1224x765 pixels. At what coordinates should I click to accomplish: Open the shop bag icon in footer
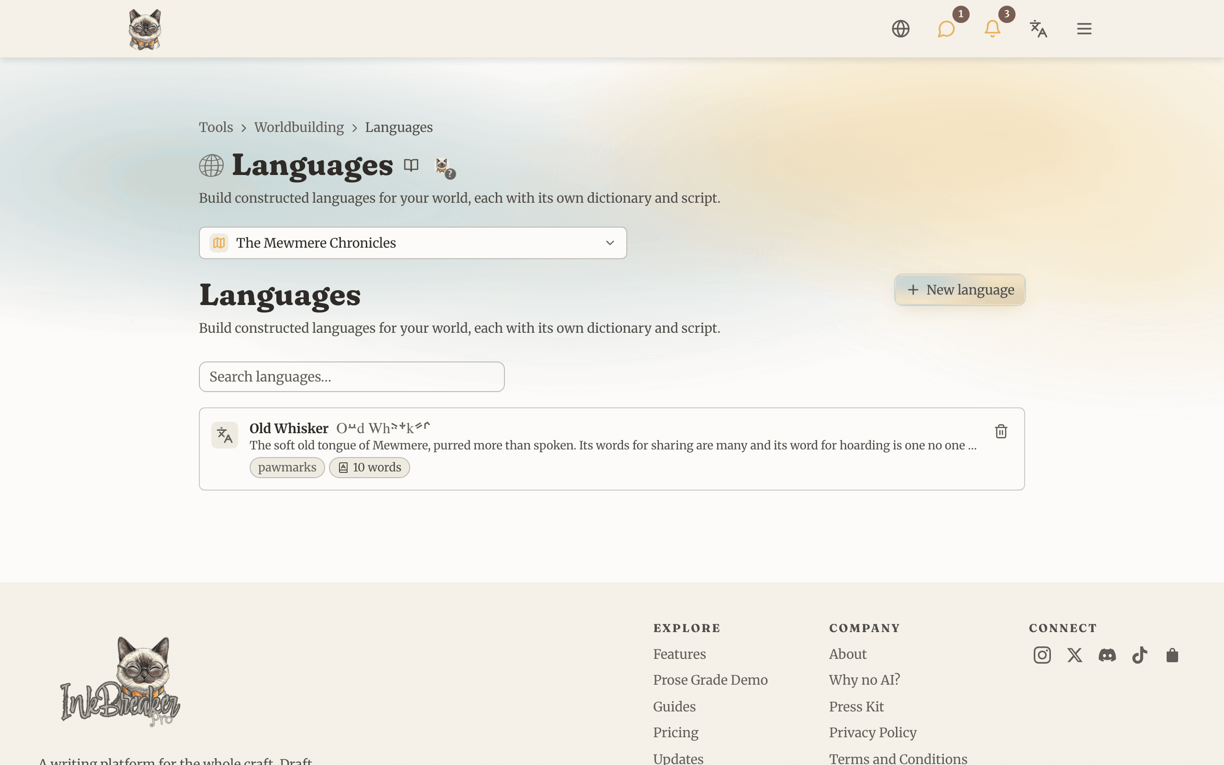(x=1172, y=655)
